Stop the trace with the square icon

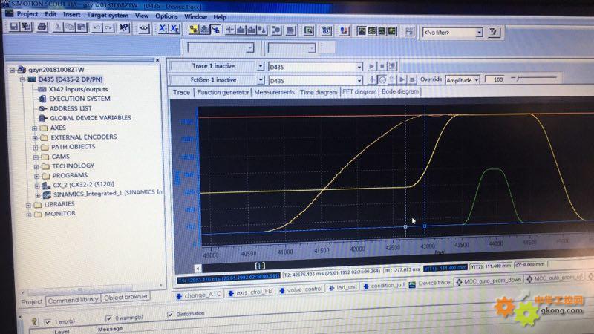[x=382, y=66]
